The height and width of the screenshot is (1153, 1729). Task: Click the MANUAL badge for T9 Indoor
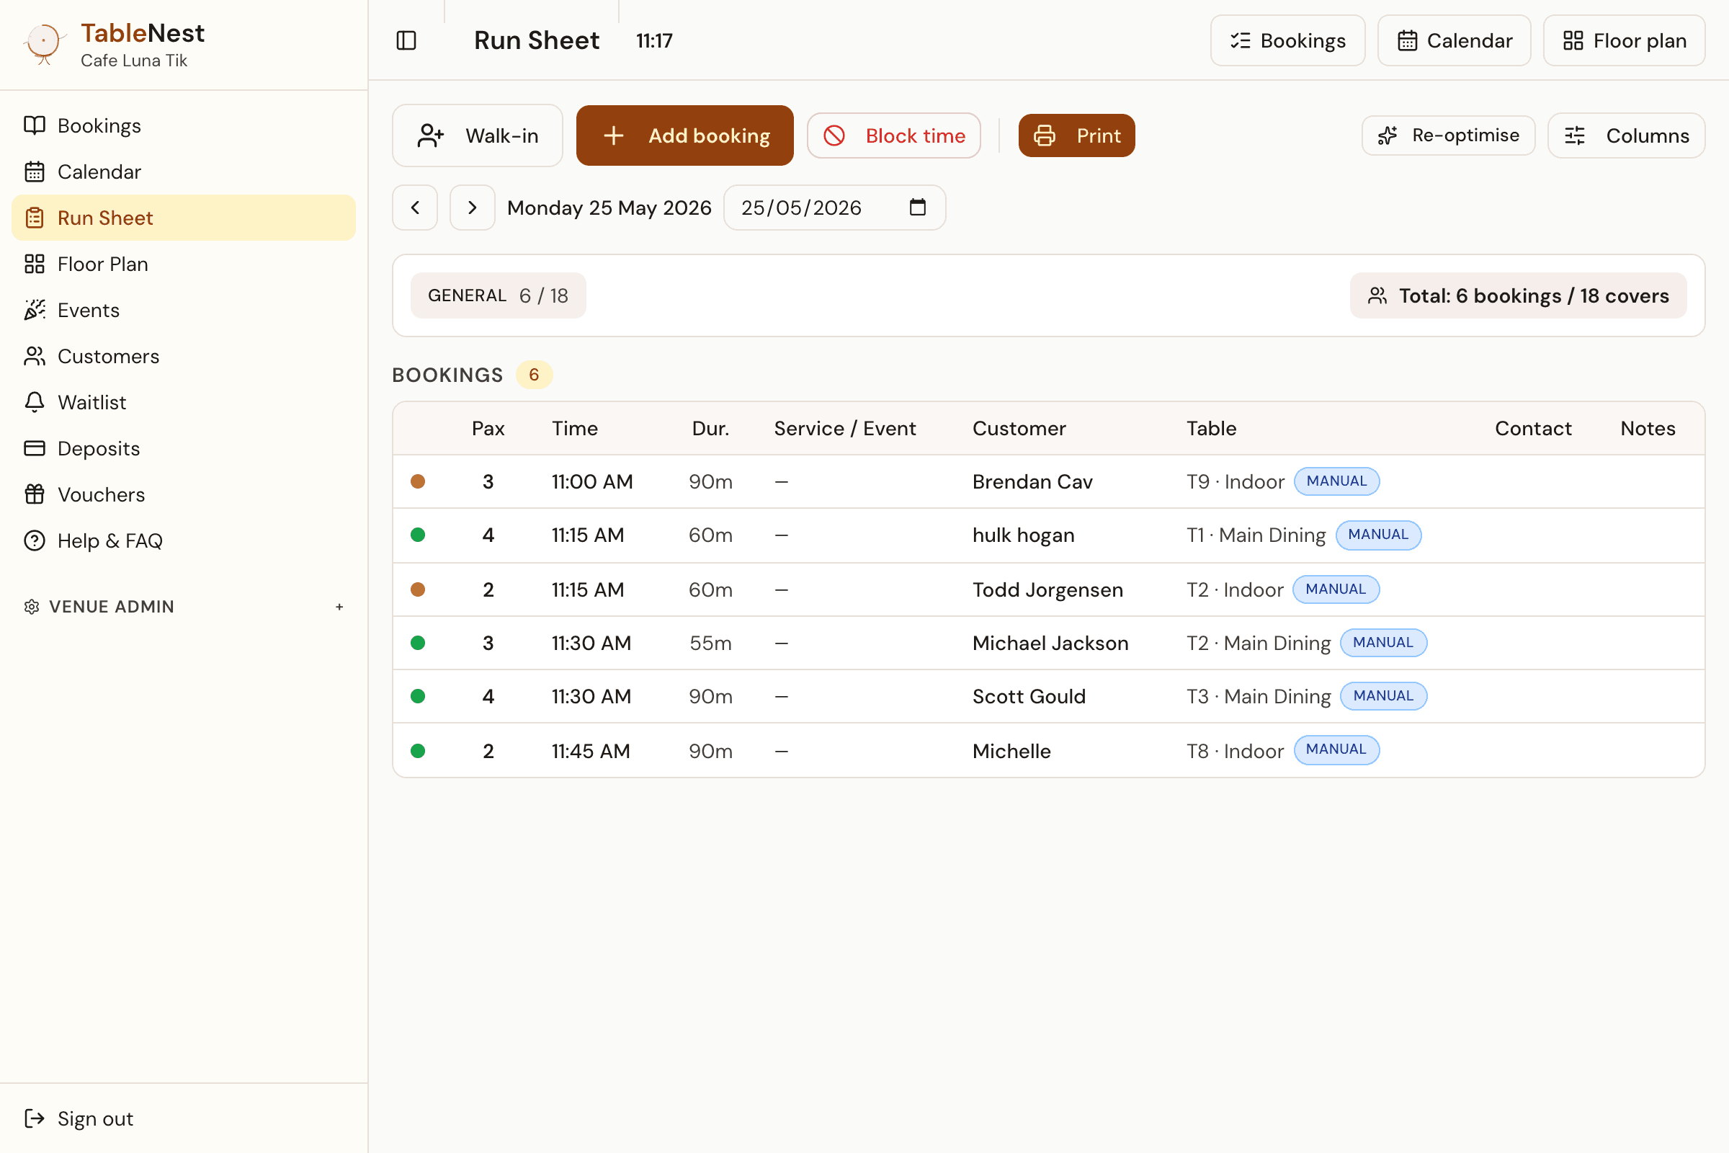[x=1336, y=481]
